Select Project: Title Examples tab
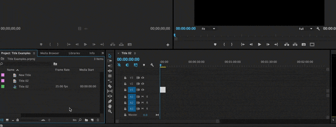 pos(16,53)
